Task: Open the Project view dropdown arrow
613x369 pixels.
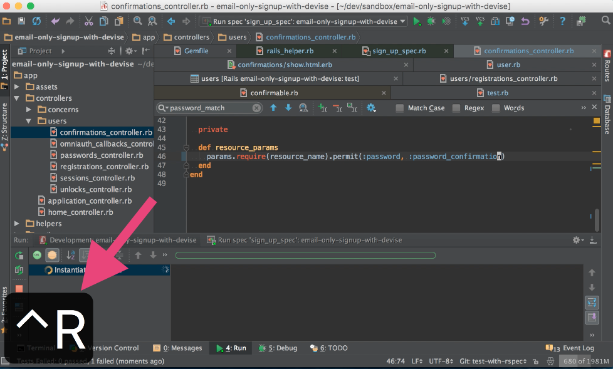Action: tap(63, 51)
